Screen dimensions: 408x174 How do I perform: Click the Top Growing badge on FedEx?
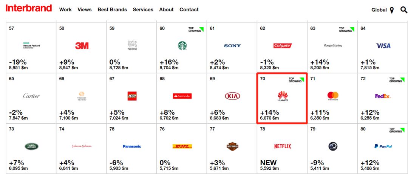point(397,80)
